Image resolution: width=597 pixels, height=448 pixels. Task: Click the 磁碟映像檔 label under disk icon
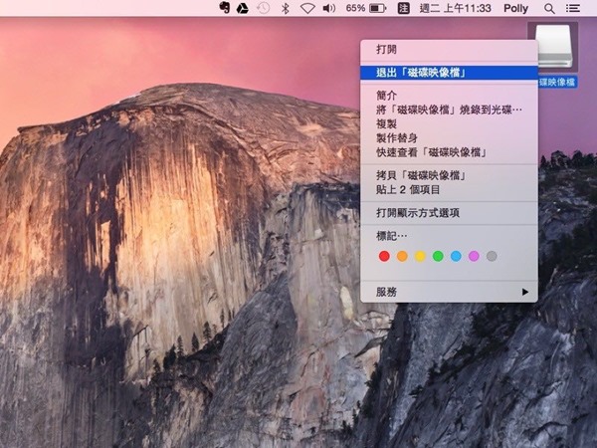point(557,82)
